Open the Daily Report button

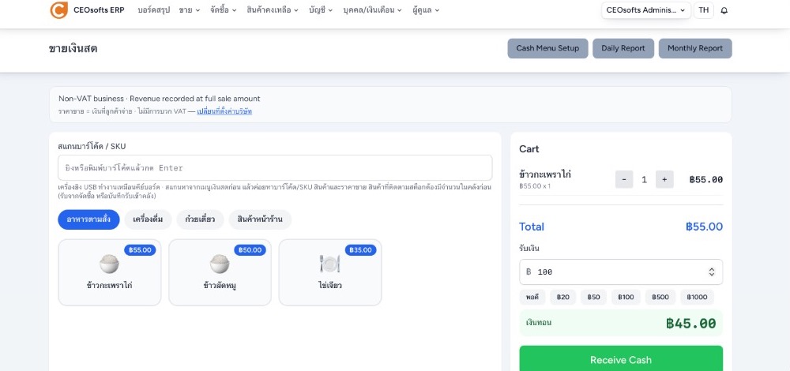[623, 48]
